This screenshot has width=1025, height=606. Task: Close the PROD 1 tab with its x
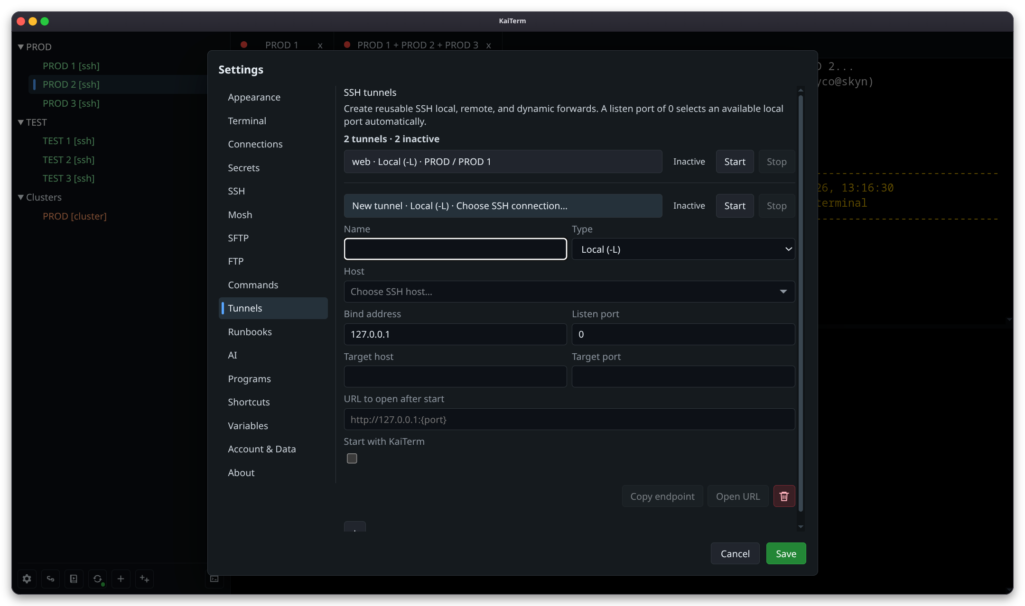[320, 46]
